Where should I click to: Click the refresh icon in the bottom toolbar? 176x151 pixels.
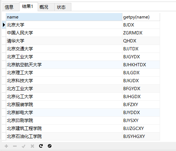pyautogui.click(x=41, y=146)
